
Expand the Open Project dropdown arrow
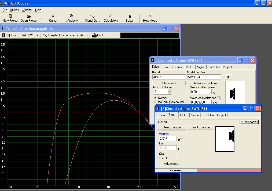tap(40, 18)
